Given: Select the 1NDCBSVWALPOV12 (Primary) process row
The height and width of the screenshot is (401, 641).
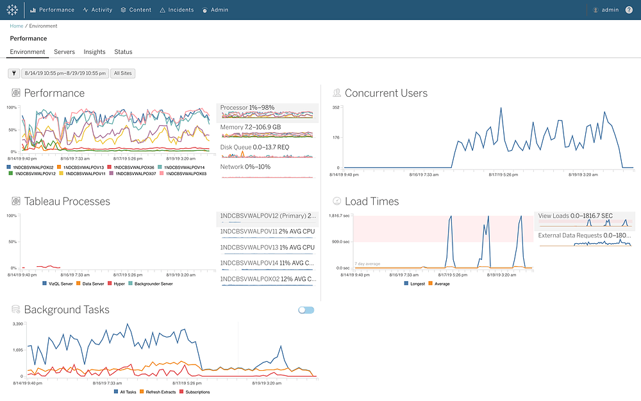Looking at the screenshot, I should pyautogui.click(x=267, y=219).
